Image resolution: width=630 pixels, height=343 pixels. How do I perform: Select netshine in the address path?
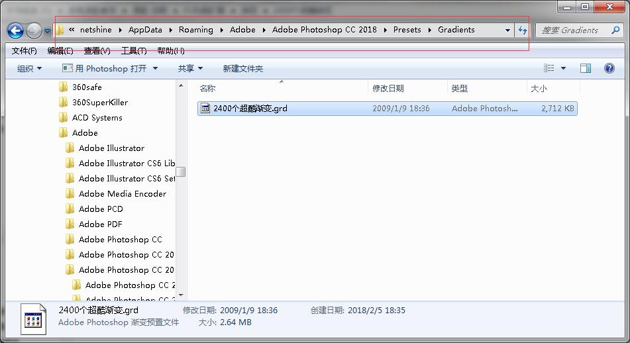(x=96, y=30)
